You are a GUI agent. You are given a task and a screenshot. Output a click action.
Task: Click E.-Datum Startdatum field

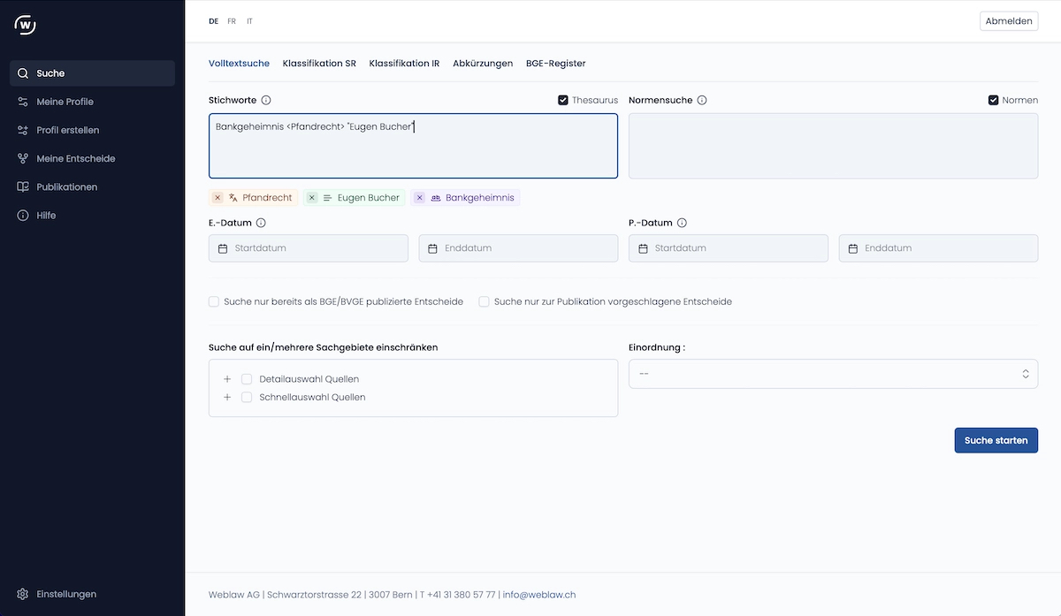(309, 248)
